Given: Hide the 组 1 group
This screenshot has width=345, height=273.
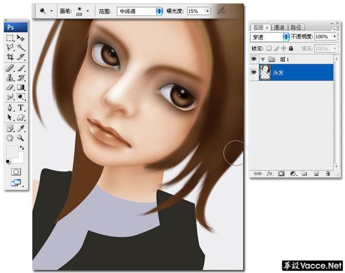Looking at the screenshot, I should (254, 59).
